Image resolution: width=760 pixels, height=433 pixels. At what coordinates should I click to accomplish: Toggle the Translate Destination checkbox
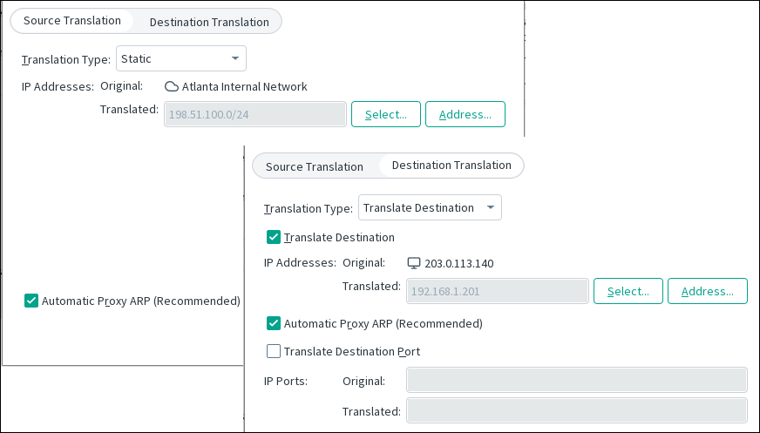click(x=274, y=237)
